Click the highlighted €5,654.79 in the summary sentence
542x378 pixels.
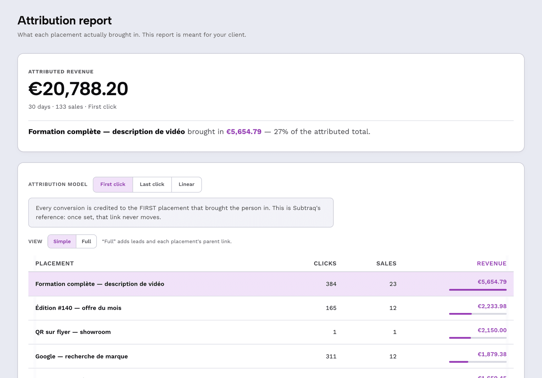point(244,132)
